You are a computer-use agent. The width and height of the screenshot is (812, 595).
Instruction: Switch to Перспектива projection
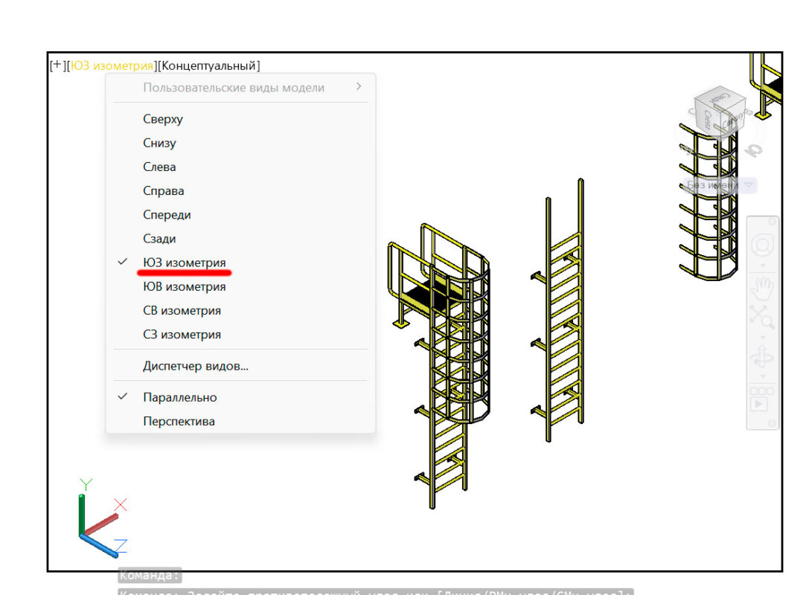tap(179, 421)
